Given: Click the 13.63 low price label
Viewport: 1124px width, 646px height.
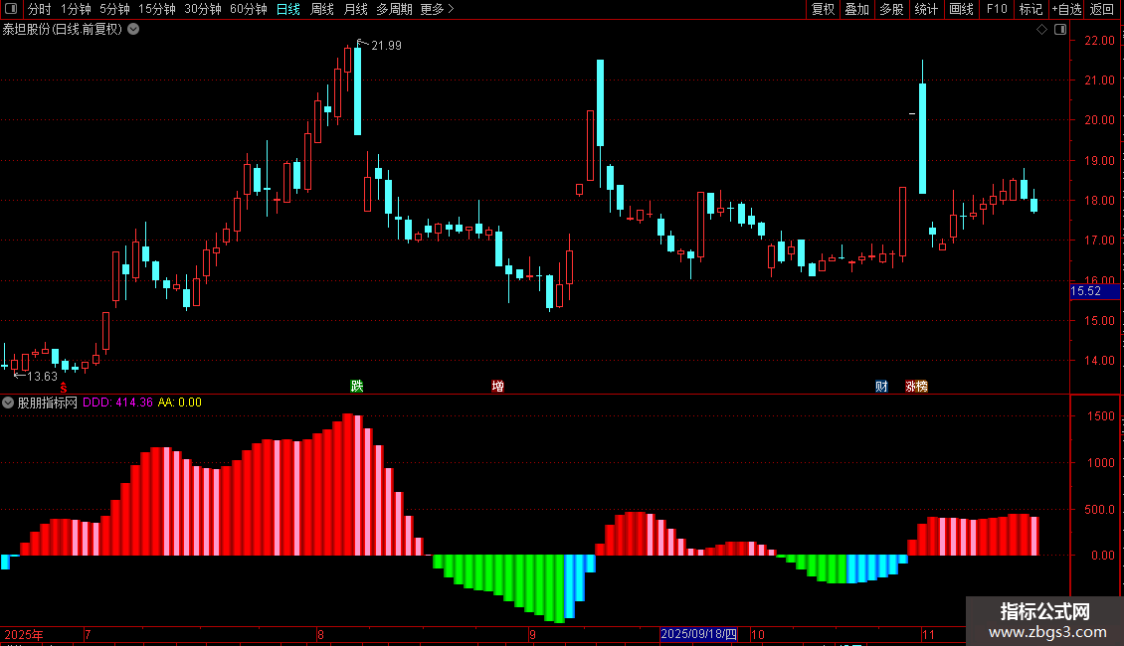Looking at the screenshot, I should [43, 376].
